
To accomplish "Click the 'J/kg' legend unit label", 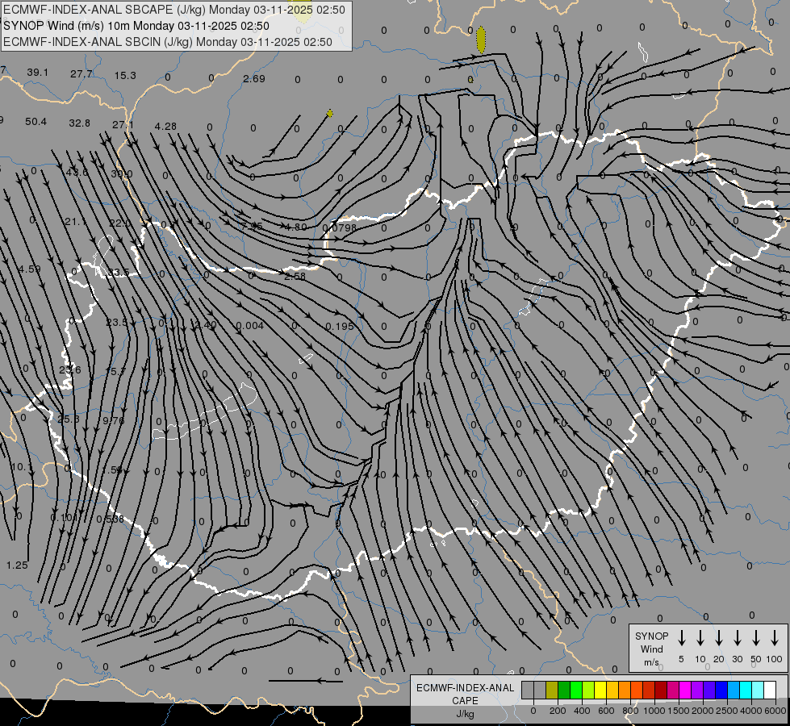I will pyautogui.click(x=465, y=714).
